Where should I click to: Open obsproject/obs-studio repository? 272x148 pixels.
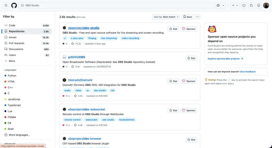click(84, 28)
